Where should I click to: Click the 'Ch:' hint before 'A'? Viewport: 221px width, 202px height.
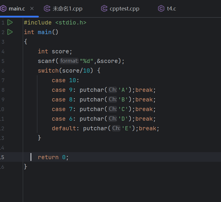[113, 90]
